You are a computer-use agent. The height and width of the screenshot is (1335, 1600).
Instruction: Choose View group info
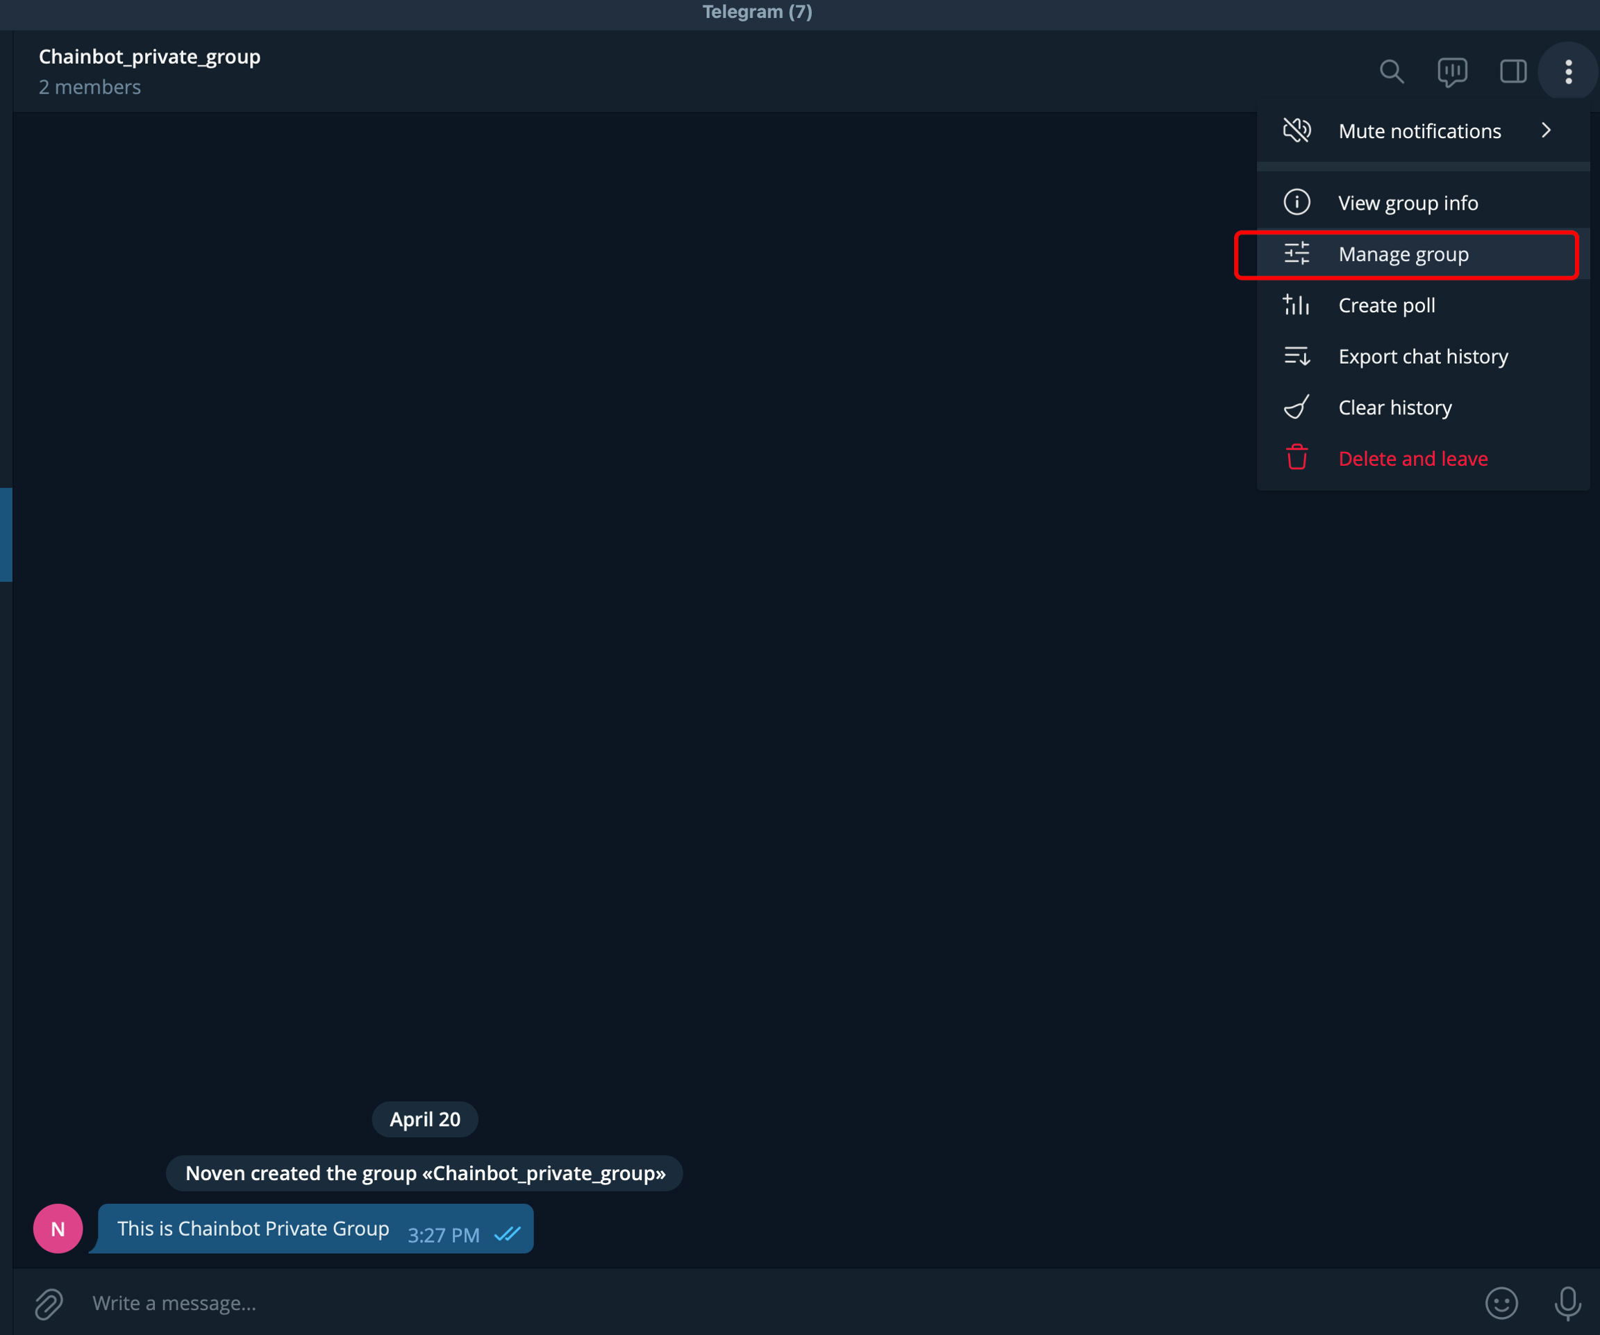click(x=1407, y=203)
